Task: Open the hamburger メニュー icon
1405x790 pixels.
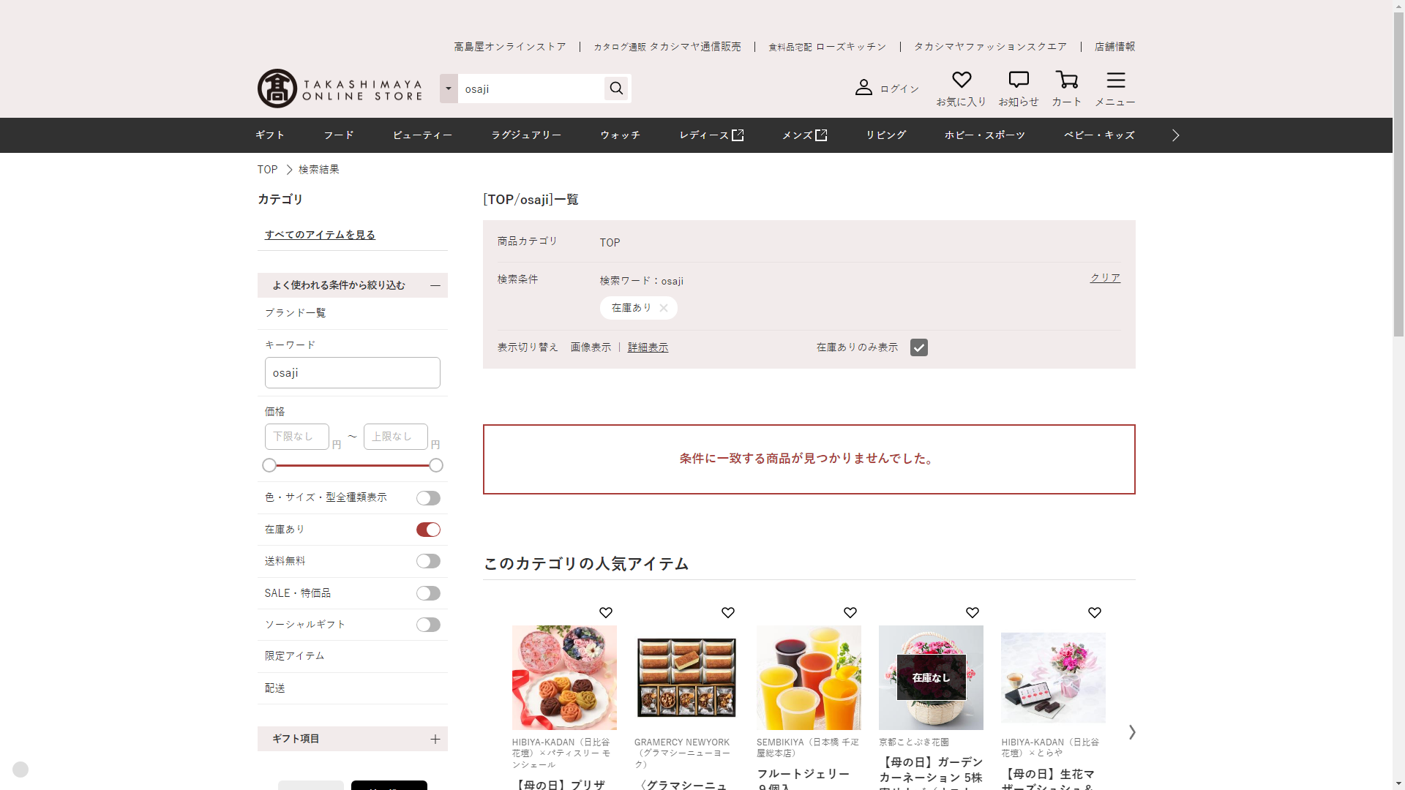Action: [x=1114, y=80]
